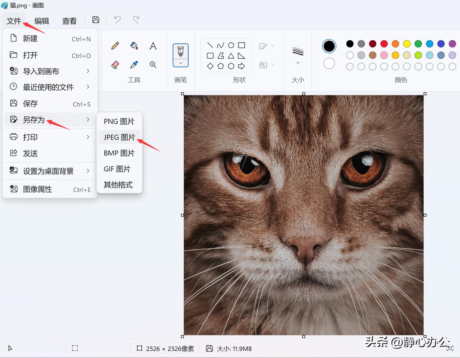460x358 pixels.
Task: Pick the Text tool
Action: pos(153,46)
